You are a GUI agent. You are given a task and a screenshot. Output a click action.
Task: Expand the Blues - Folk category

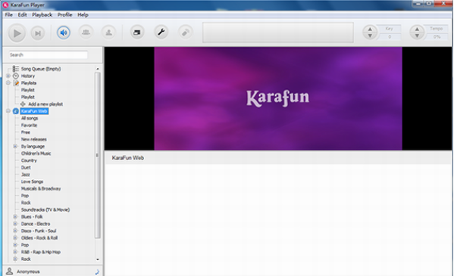coord(15,217)
